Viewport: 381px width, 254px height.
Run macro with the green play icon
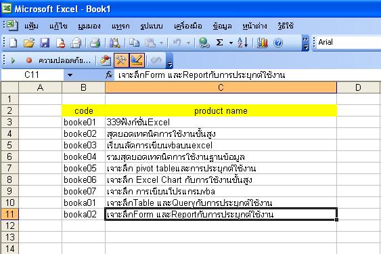[x=13, y=60]
